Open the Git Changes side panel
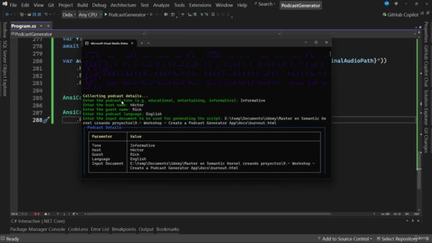The height and width of the screenshot is (243, 432). (426, 140)
